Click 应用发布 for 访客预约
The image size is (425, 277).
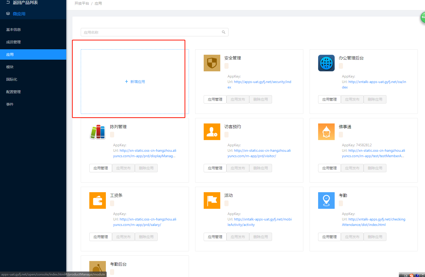click(238, 168)
